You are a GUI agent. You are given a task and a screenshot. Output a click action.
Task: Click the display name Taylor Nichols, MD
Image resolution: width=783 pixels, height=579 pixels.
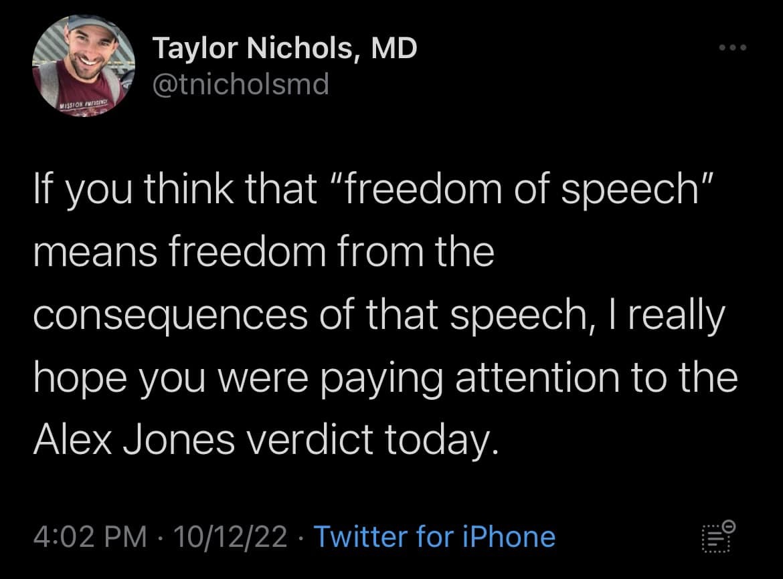click(x=284, y=48)
